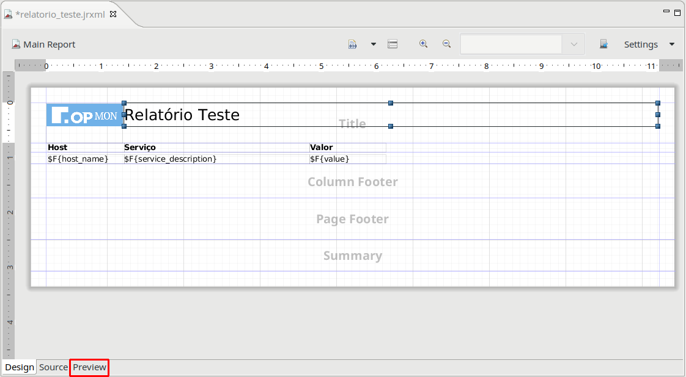Expand the Settings dropdown menu
Image resolution: width=686 pixels, height=377 pixels.
coord(672,45)
